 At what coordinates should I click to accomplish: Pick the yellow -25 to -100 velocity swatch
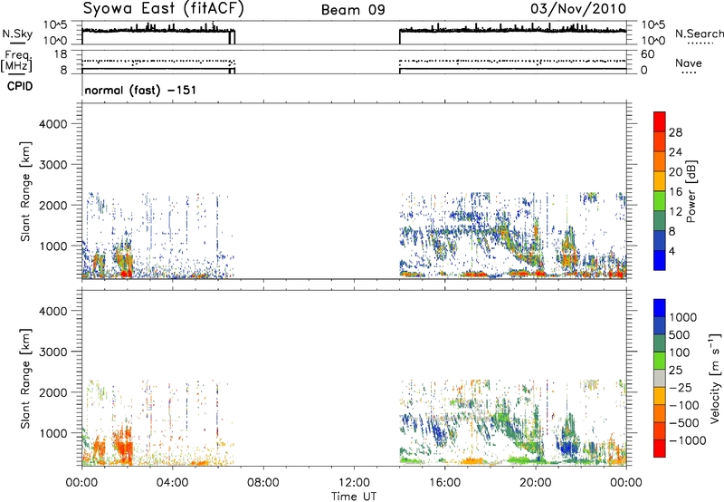click(x=660, y=396)
